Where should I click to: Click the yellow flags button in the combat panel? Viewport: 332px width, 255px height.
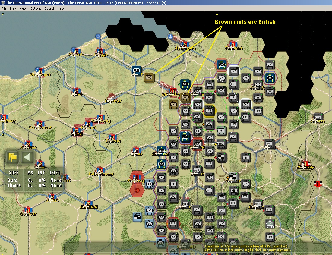[12, 157]
